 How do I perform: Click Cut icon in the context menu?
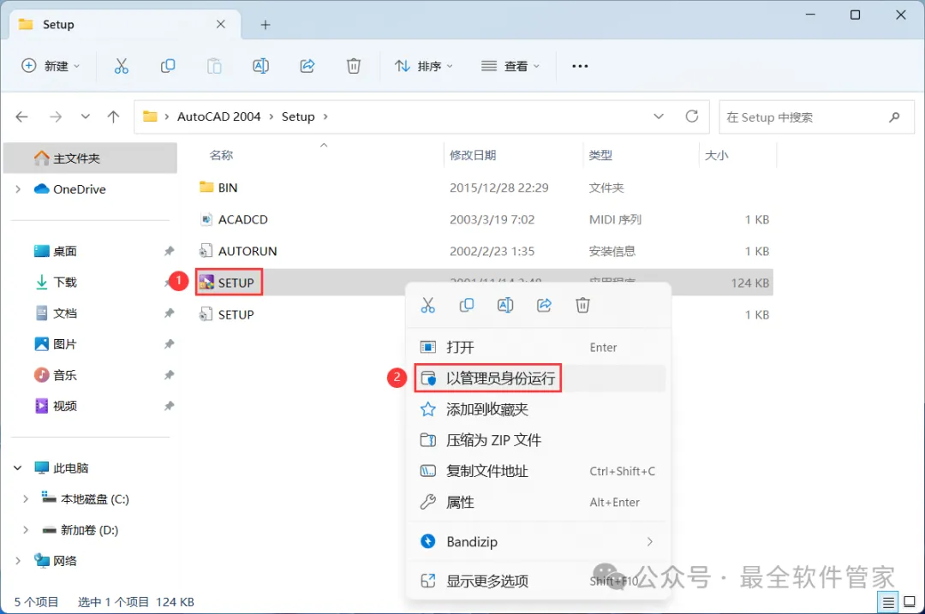click(x=427, y=305)
